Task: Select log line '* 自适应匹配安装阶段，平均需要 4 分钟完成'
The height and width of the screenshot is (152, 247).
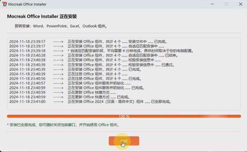Action: point(102,51)
